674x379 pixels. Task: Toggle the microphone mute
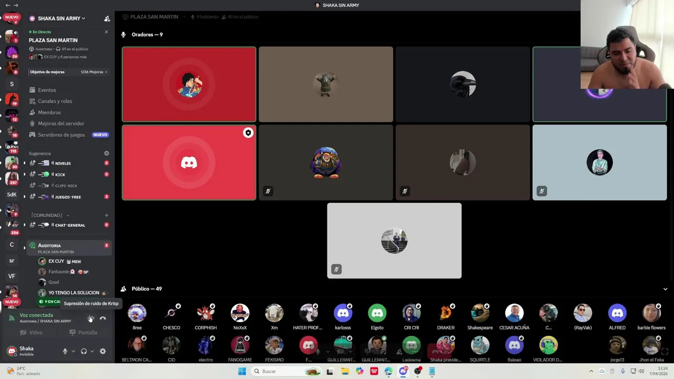[65, 351]
